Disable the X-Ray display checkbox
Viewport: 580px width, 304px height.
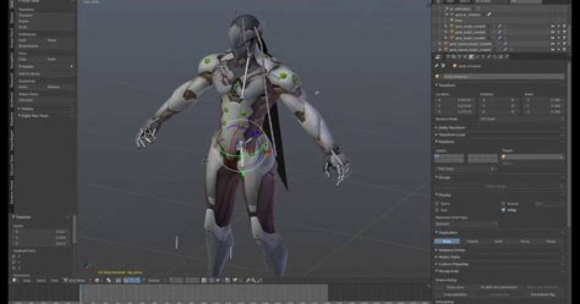[503, 210]
